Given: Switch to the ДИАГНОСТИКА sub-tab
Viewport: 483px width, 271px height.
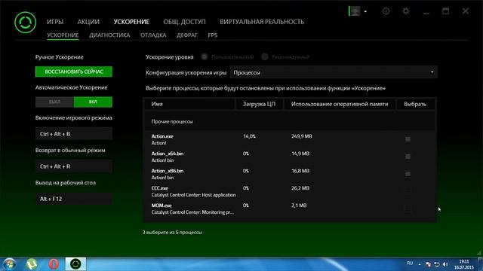Looking at the screenshot, I should [x=109, y=35].
